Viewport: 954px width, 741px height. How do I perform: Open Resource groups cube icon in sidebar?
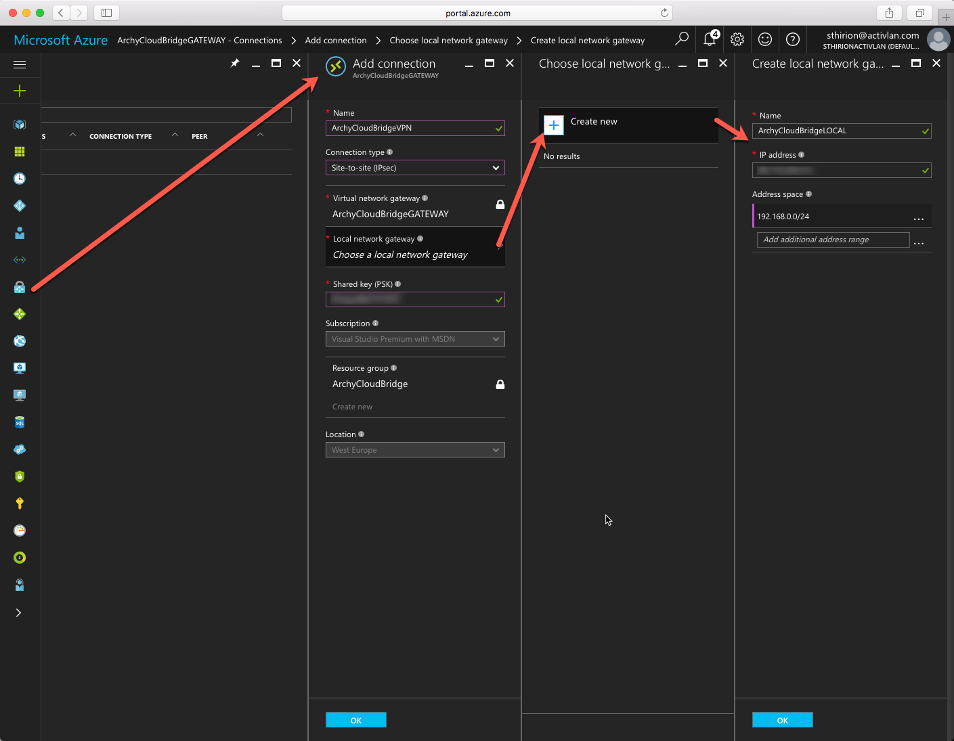click(x=20, y=125)
